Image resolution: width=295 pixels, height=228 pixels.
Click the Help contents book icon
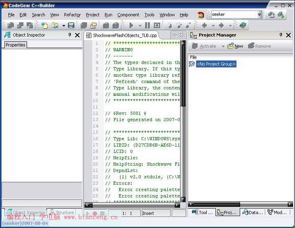[243, 25]
